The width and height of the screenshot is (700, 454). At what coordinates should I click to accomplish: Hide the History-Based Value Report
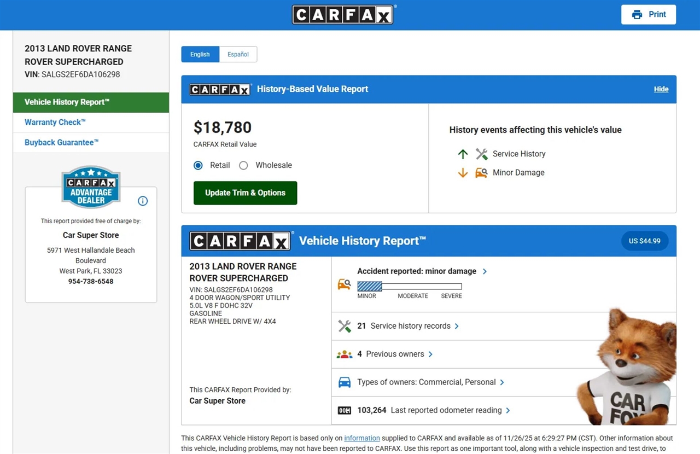661,89
